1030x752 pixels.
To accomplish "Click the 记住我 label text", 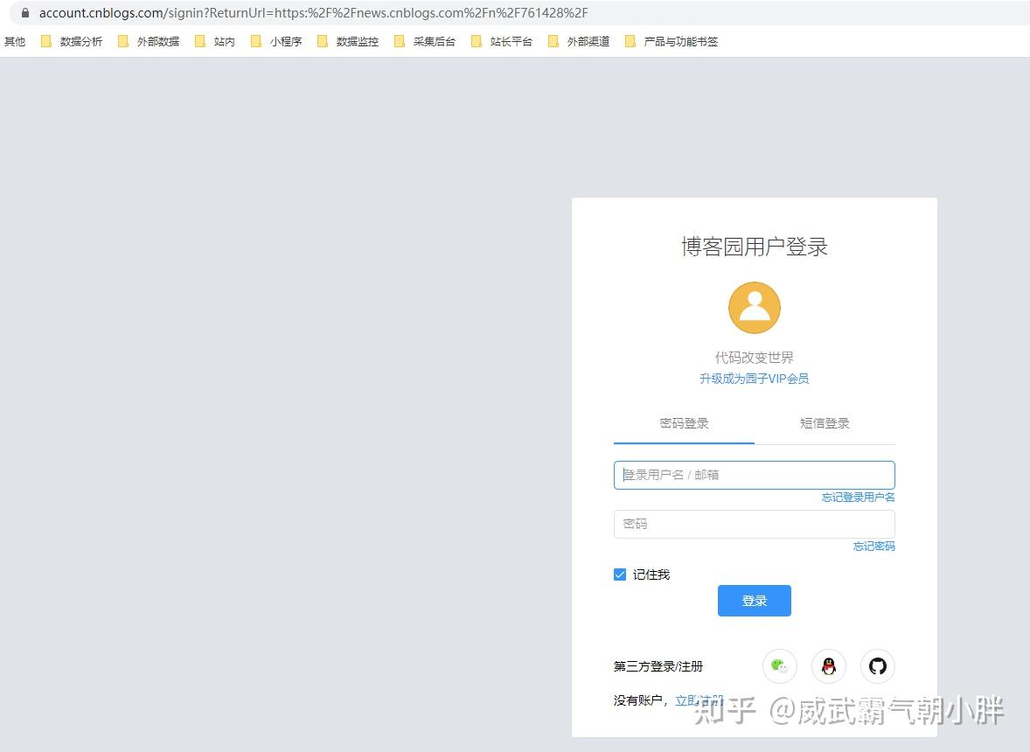I will click(651, 574).
